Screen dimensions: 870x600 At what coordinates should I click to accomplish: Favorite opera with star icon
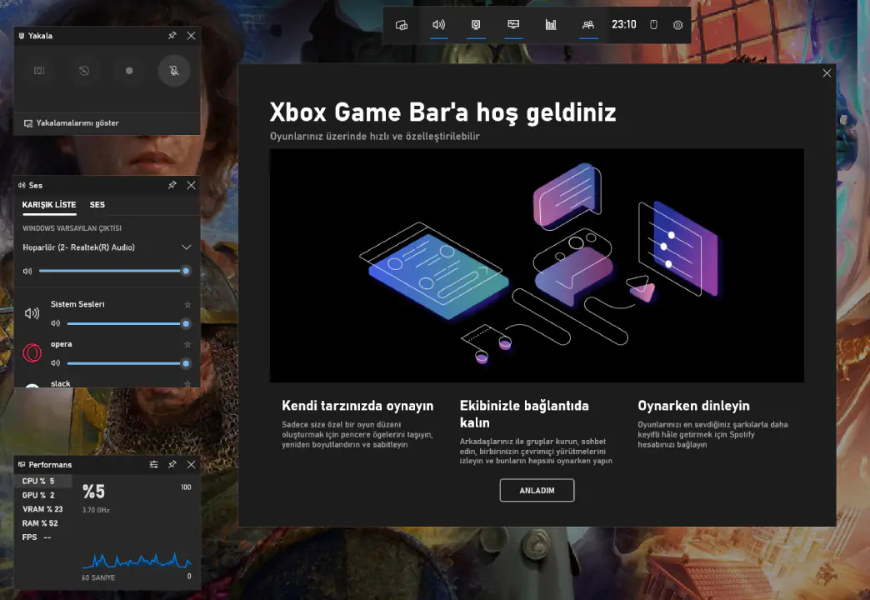(187, 344)
